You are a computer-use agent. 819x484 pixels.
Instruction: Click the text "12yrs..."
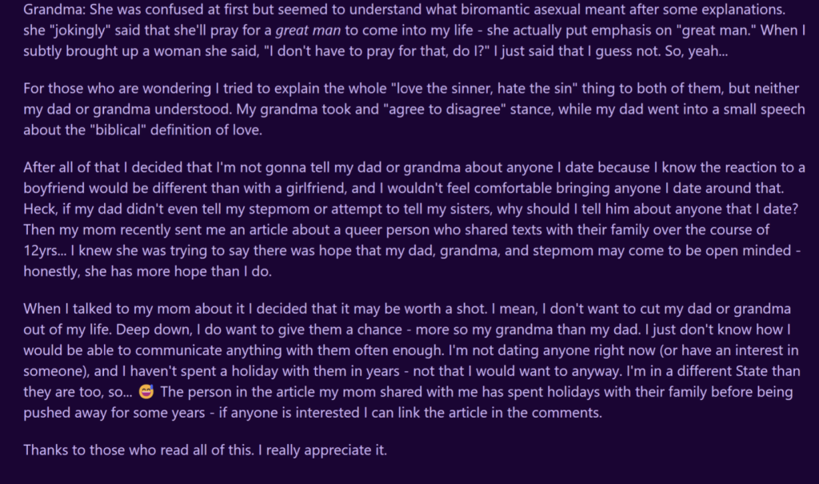tap(45, 251)
